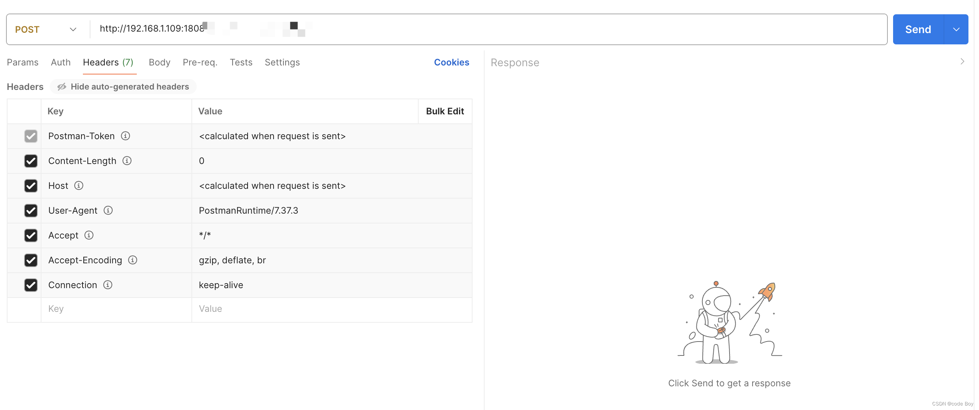Click info icon next to Accept header
This screenshot has width=979, height=410.
click(x=89, y=235)
